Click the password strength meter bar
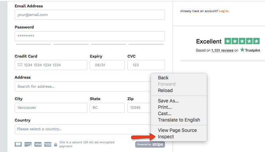265x152 pixels. tap(90, 44)
